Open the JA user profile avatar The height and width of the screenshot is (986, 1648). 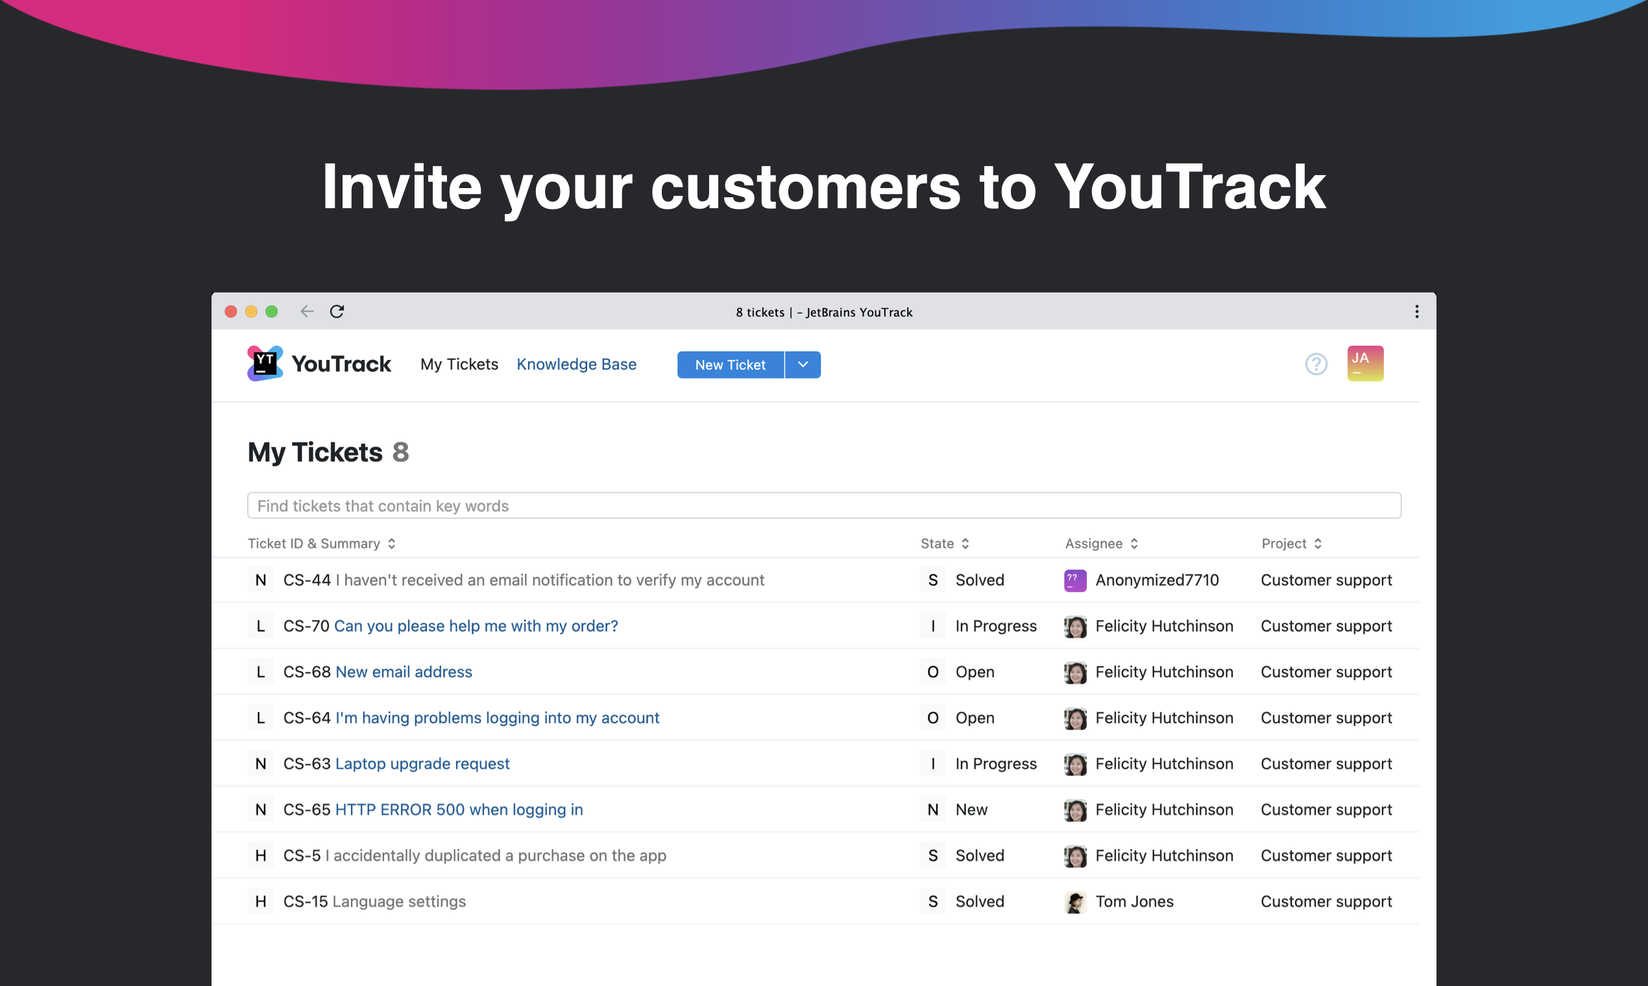tap(1365, 363)
